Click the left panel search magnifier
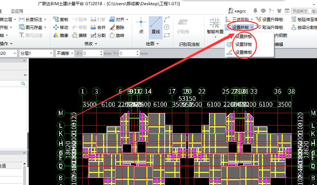 pos(23,84)
